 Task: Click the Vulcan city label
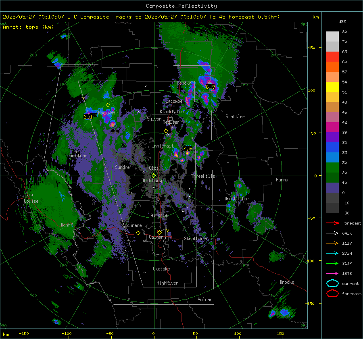coord(205,299)
